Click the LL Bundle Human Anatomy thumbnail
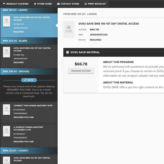164x164 pixels. (x=7, y=131)
